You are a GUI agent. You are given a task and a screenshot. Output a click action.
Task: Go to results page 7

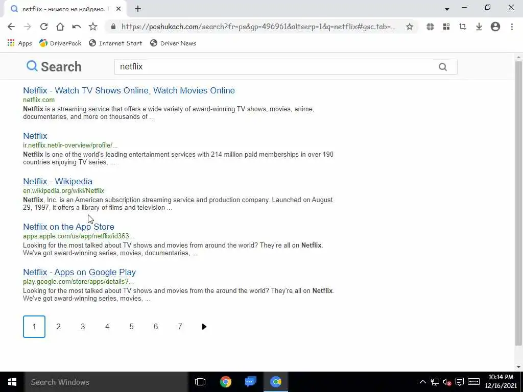(x=180, y=327)
